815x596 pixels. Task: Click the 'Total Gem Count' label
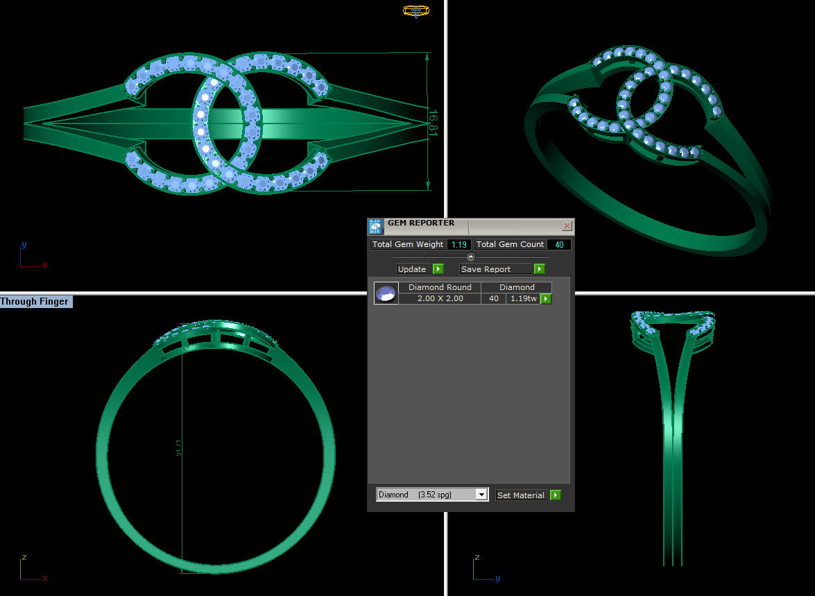click(x=510, y=244)
